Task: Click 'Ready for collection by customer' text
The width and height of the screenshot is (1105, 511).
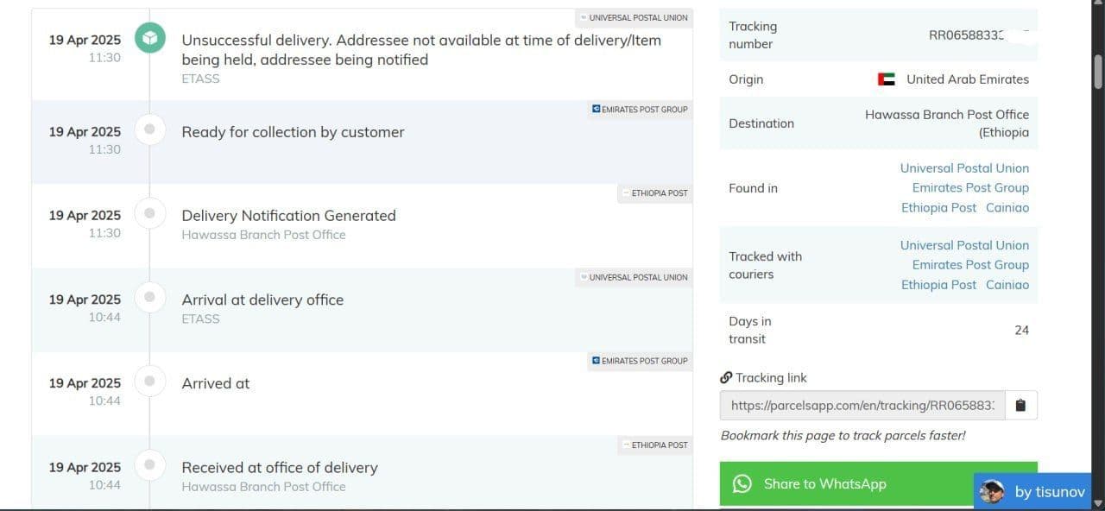Action: tap(293, 132)
